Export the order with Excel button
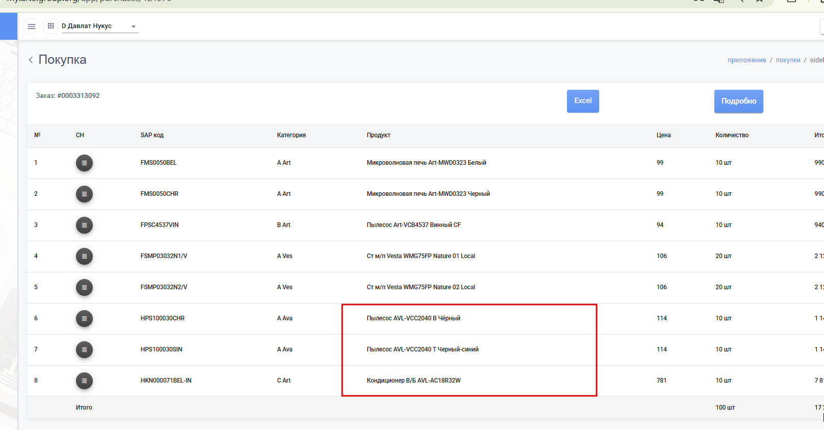The width and height of the screenshot is (824, 430). coord(583,101)
